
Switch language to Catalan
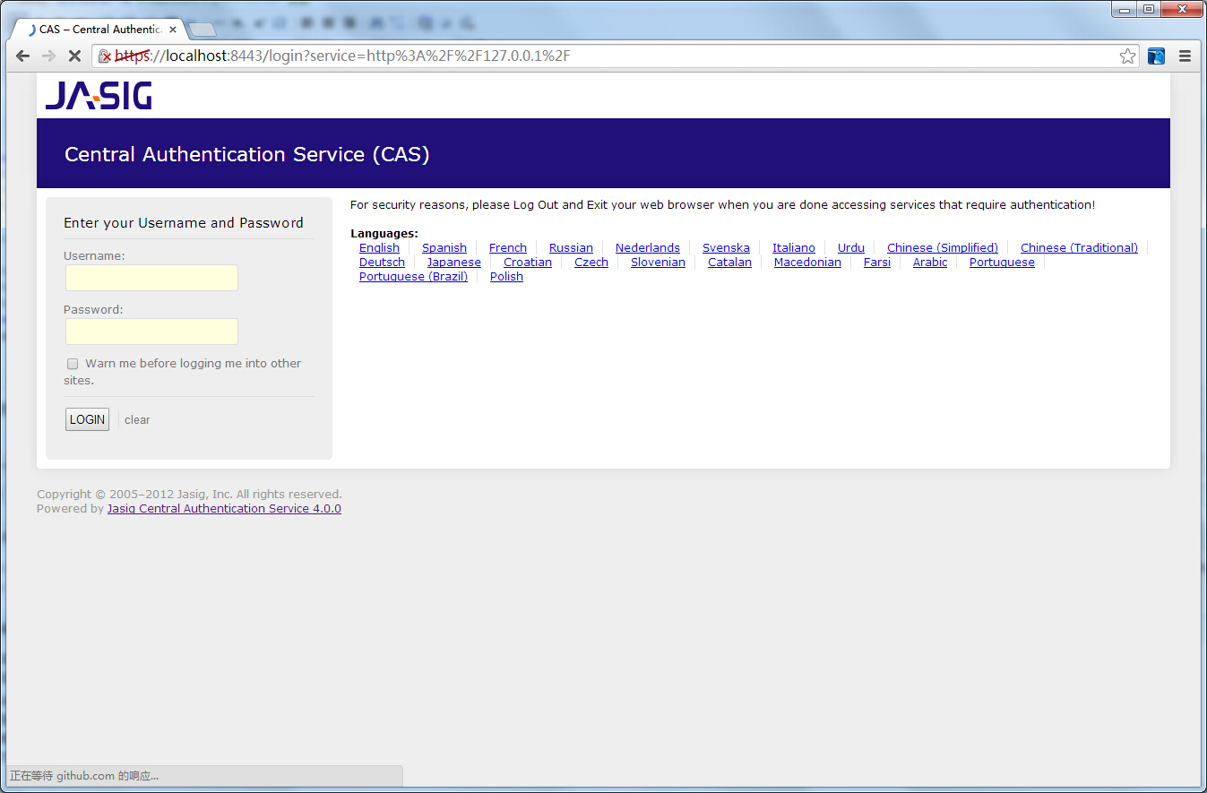point(729,263)
